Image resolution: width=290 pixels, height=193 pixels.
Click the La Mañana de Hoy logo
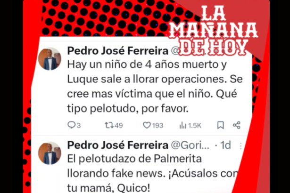[214, 31]
